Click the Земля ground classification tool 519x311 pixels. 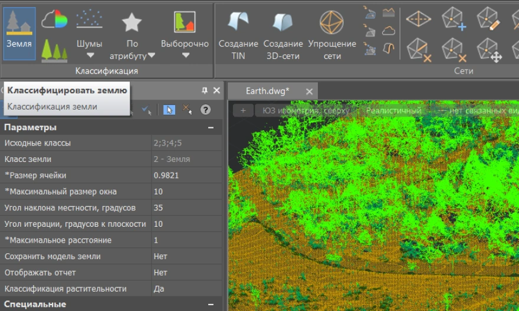[19, 32]
